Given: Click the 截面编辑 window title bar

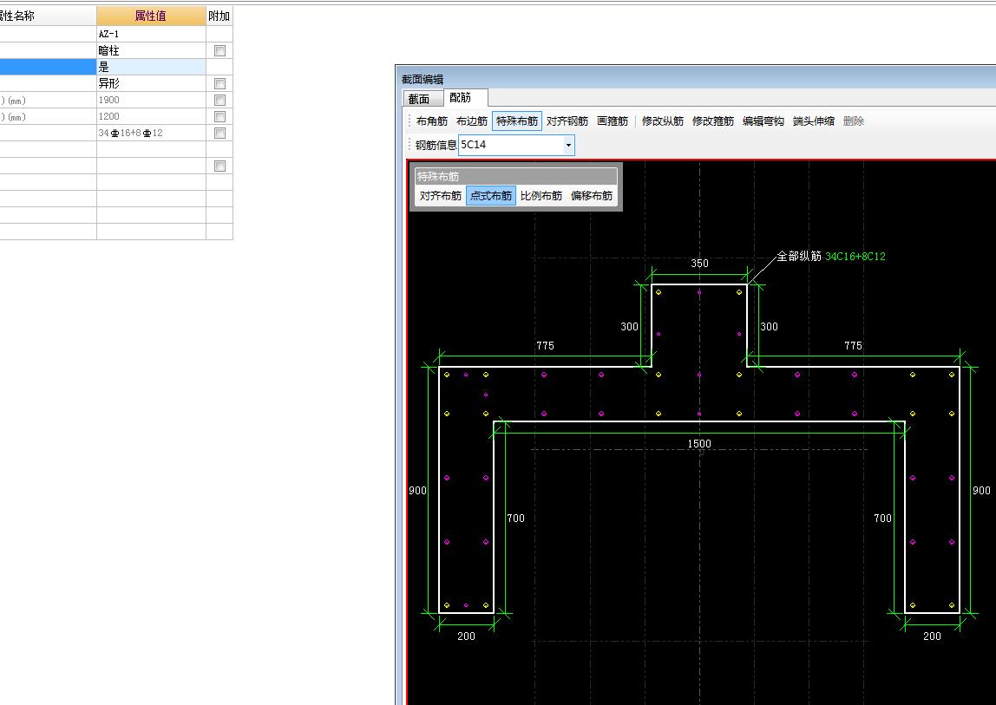Looking at the screenshot, I should point(696,79).
